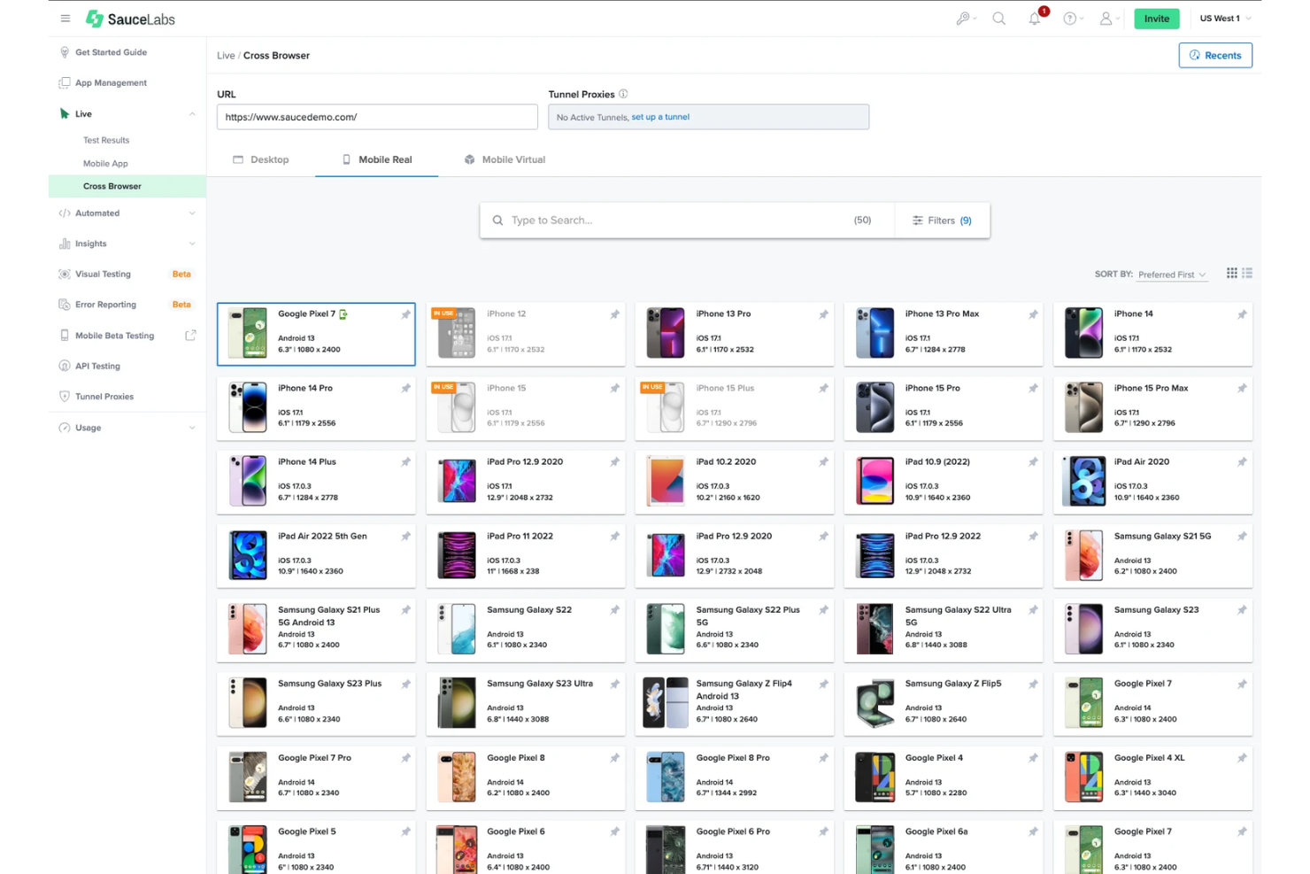
Task: Pin the iPad Air 2020 device
Action: tap(1242, 462)
